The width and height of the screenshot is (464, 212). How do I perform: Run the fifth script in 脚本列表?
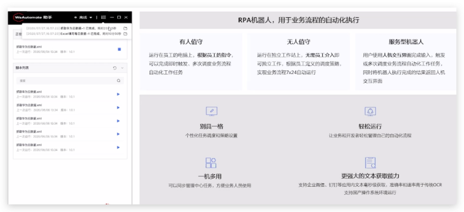pyautogui.click(x=118, y=147)
